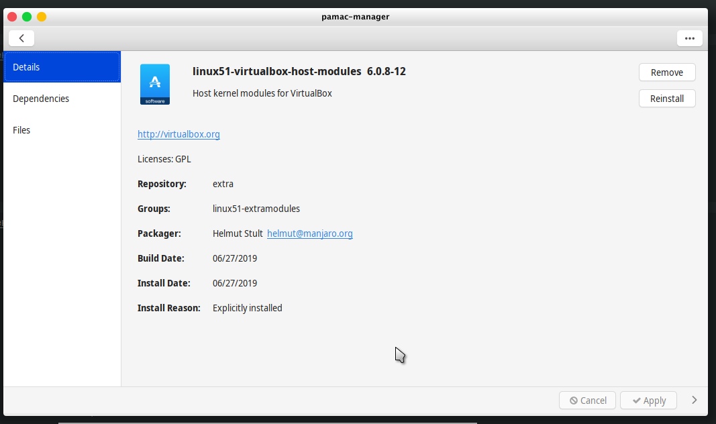This screenshot has width=716, height=424.
Task: Click the 'Build Date:' label
Action: (161, 258)
